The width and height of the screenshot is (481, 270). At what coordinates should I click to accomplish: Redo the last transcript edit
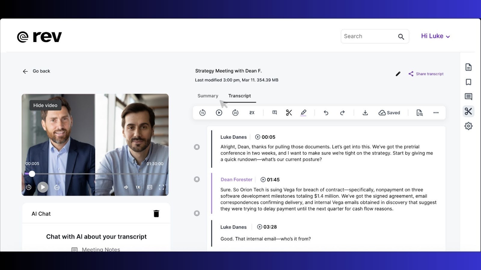coord(342,112)
